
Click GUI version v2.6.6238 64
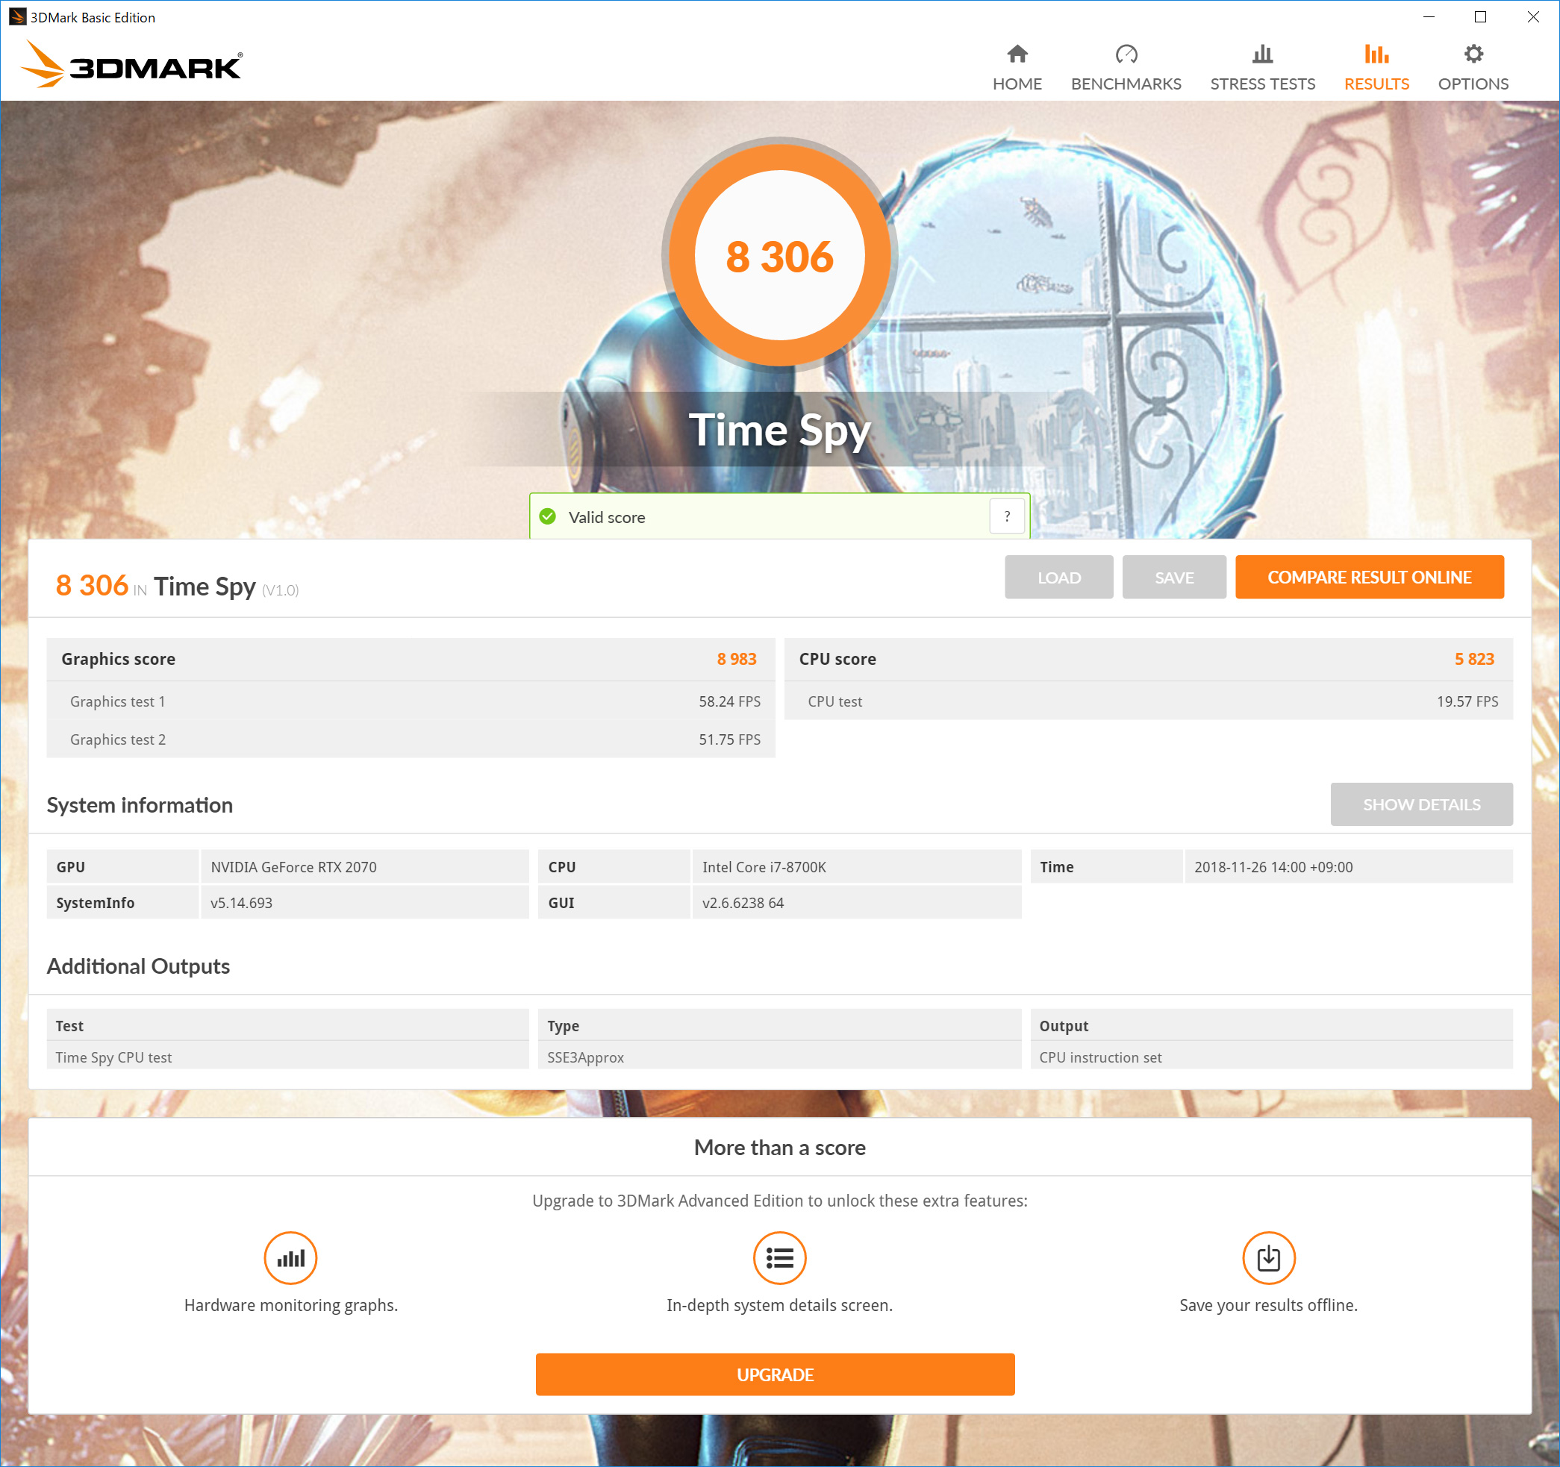pyautogui.click(x=856, y=902)
